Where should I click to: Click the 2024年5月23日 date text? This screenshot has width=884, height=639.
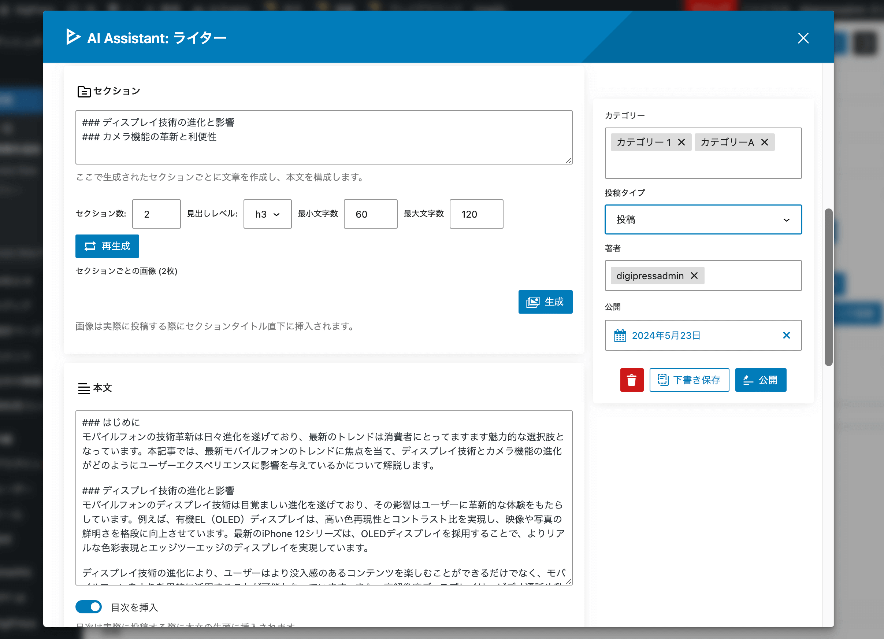666,335
